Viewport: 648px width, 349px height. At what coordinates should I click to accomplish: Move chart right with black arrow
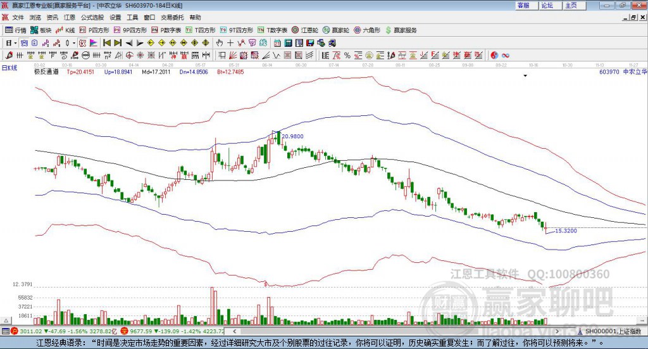click(140, 43)
